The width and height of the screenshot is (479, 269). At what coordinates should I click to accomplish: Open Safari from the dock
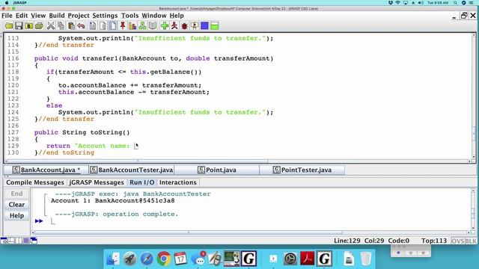(147, 259)
